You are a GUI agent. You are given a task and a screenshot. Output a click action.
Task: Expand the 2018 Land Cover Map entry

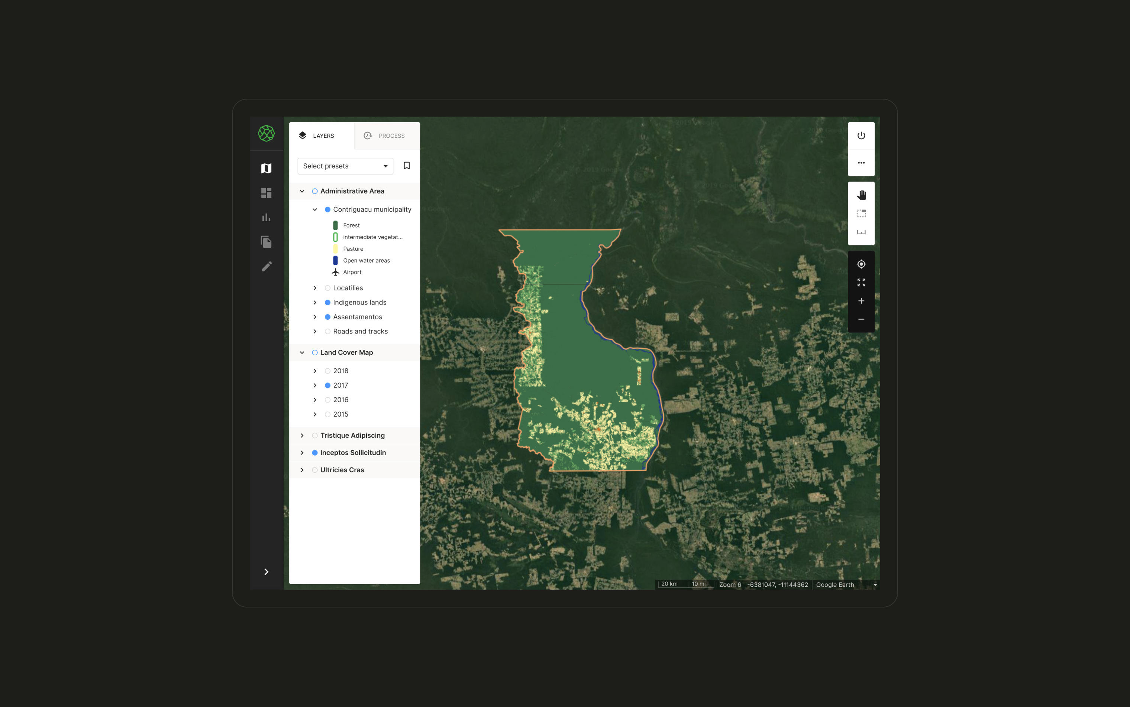(x=315, y=371)
